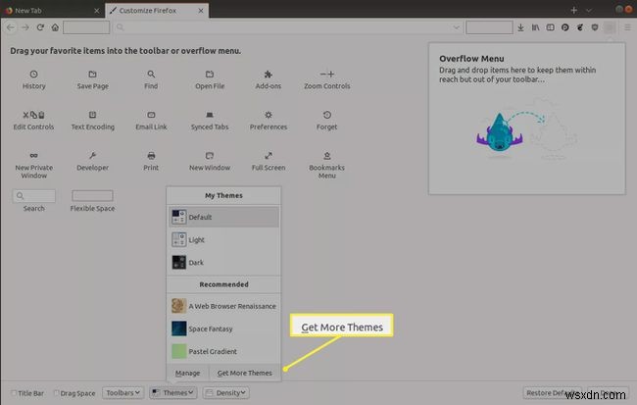Pick A Web Browser Renaissance theme

pyautogui.click(x=223, y=306)
